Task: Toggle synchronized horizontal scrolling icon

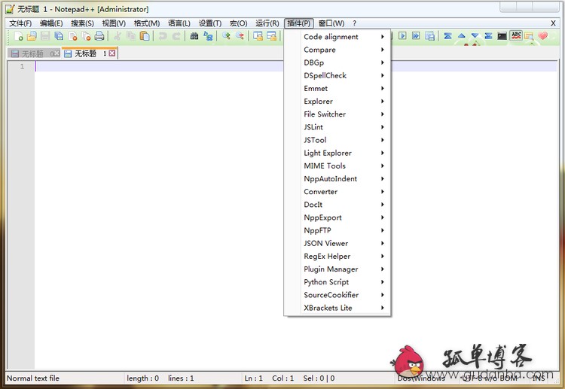Action: pos(271,36)
